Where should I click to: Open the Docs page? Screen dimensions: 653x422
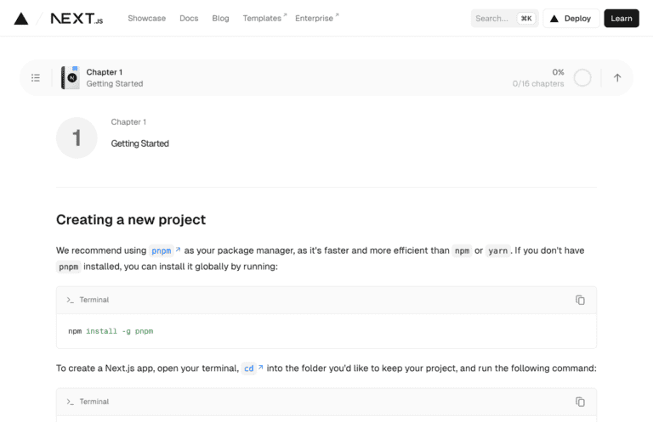click(x=189, y=19)
